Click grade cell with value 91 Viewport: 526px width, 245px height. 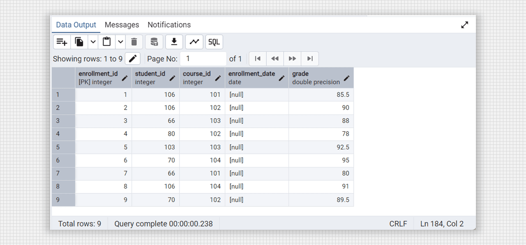pos(321,187)
